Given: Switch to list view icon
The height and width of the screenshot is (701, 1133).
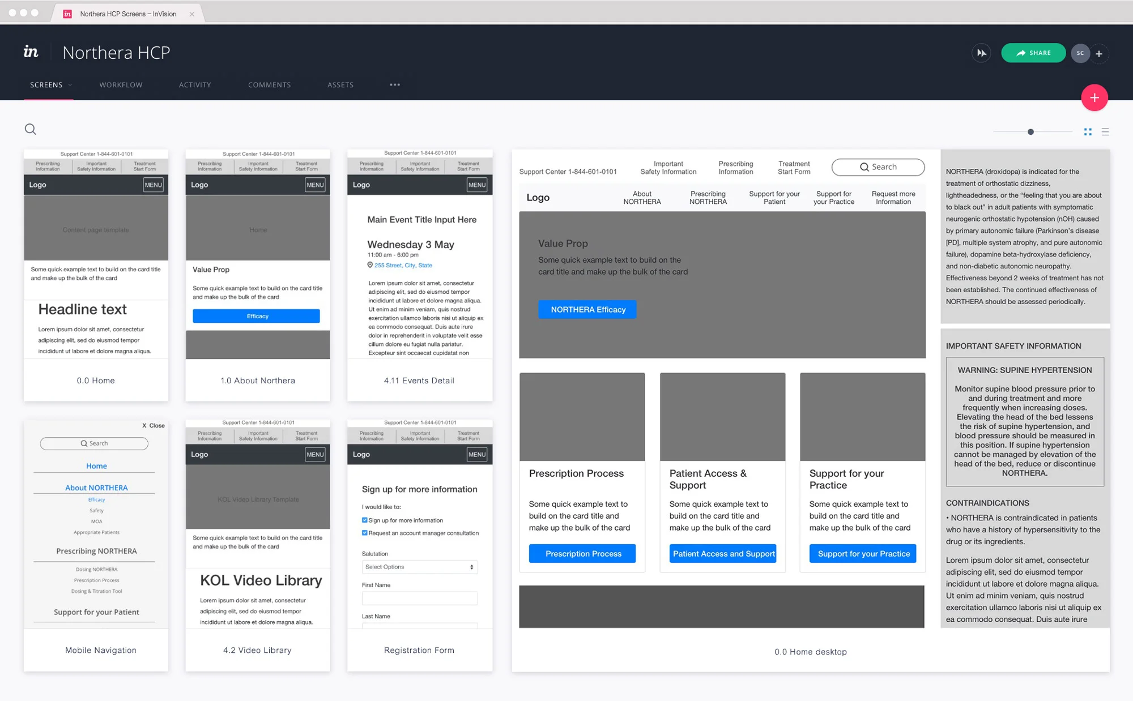Looking at the screenshot, I should [x=1105, y=131].
